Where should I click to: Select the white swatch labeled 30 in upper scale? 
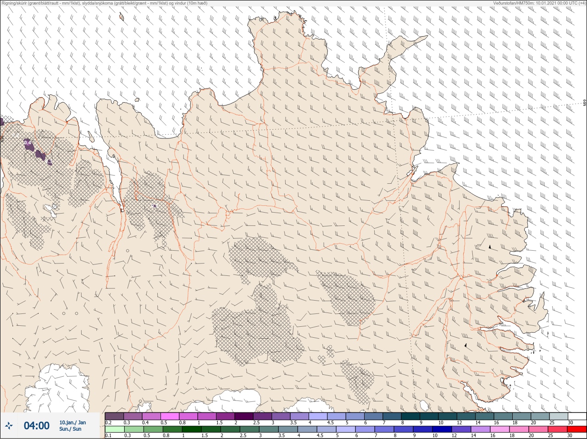(577, 416)
